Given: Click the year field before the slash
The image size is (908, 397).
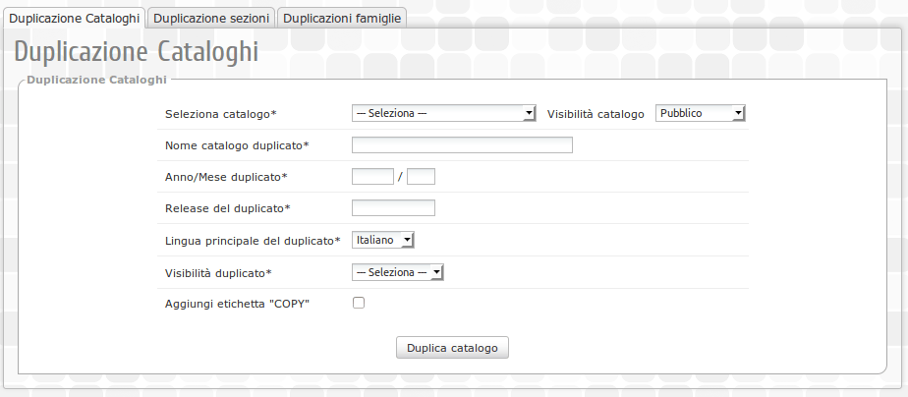Looking at the screenshot, I should point(372,177).
